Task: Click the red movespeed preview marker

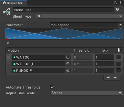Action: pos(6,39)
